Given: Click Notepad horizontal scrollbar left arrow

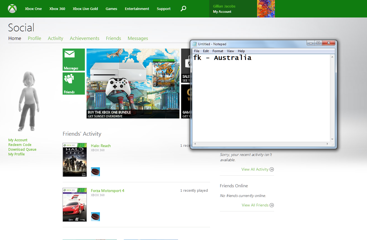Looking at the screenshot, I should tap(195, 144).
